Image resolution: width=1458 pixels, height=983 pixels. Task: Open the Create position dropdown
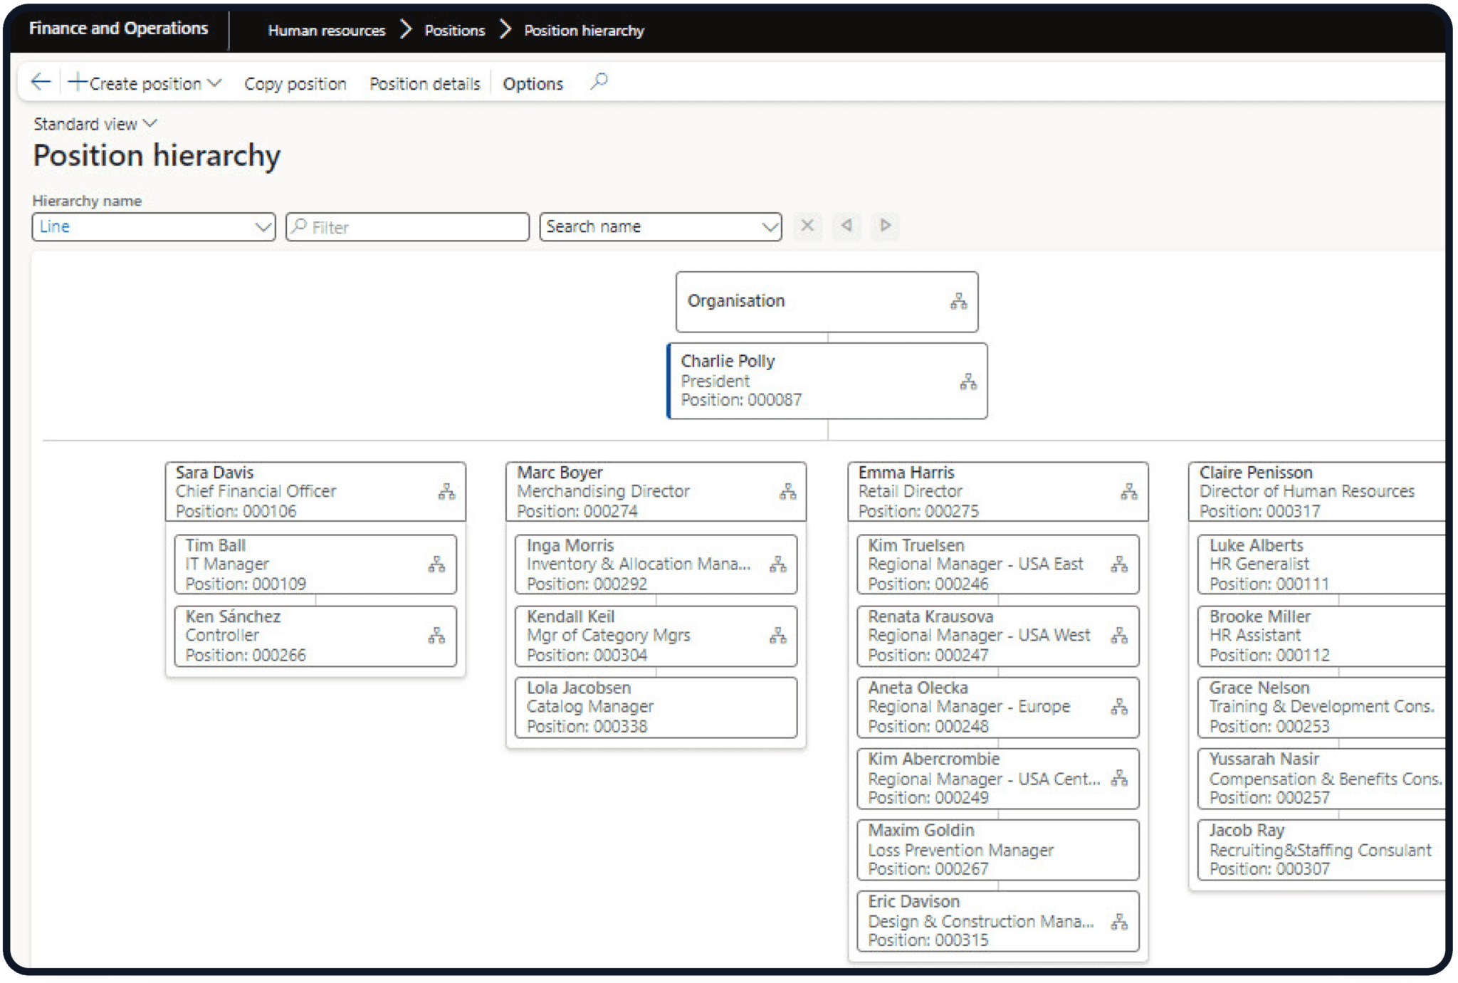point(145,83)
